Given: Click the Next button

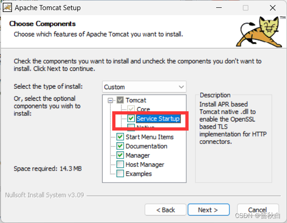Looking at the screenshot, I should [208, 210].
